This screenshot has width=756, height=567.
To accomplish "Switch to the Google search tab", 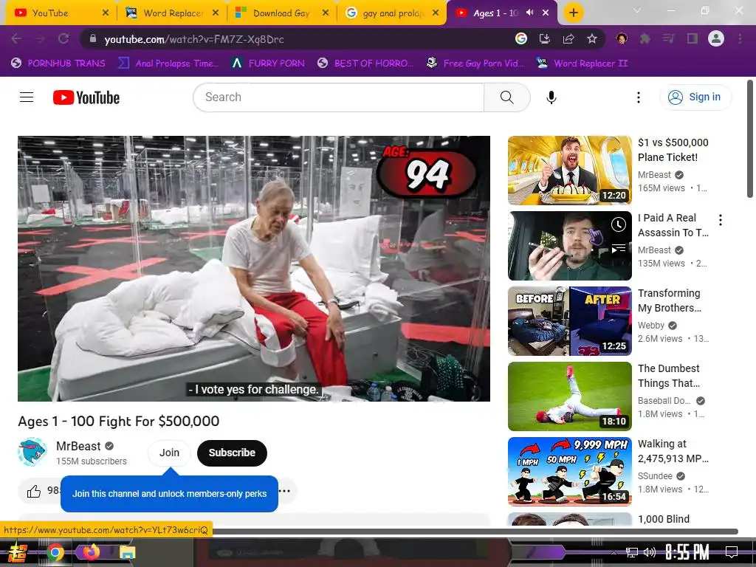I will click(x=393, y=13).
